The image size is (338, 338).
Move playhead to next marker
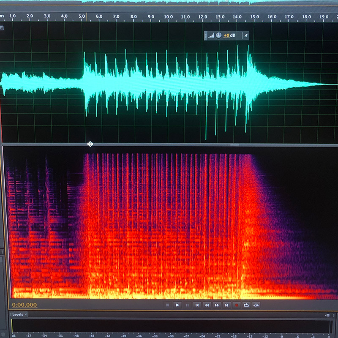(x=226, y=305)
